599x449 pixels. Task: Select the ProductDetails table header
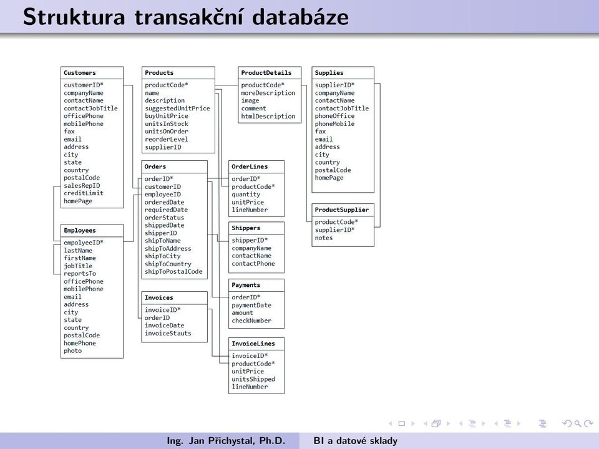point(270,72)
